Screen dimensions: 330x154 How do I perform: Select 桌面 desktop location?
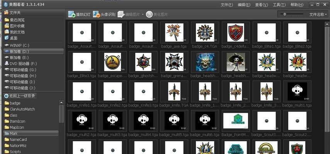coord(11,38)
